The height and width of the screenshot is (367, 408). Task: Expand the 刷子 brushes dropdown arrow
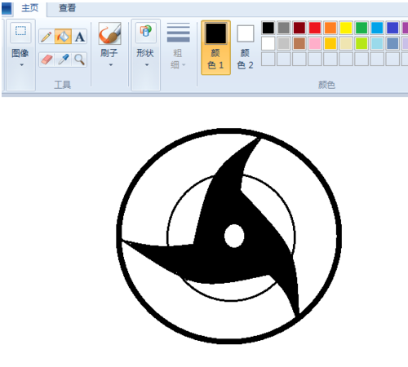(110, 65)
